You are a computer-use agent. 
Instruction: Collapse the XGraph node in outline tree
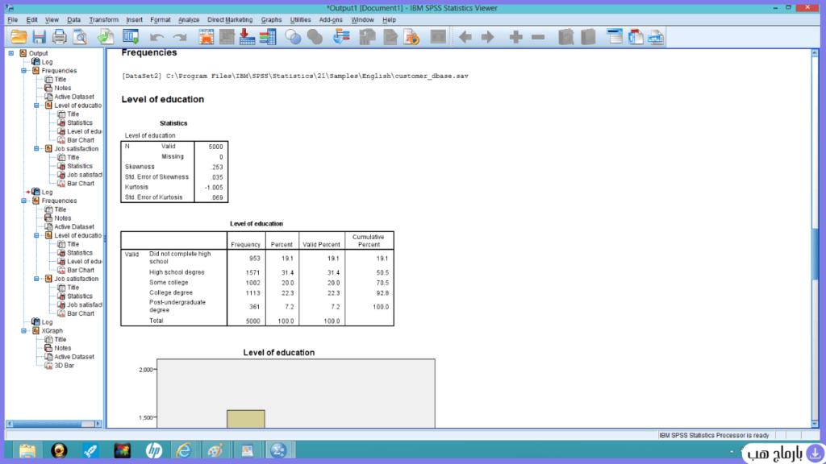pos(23,331)
